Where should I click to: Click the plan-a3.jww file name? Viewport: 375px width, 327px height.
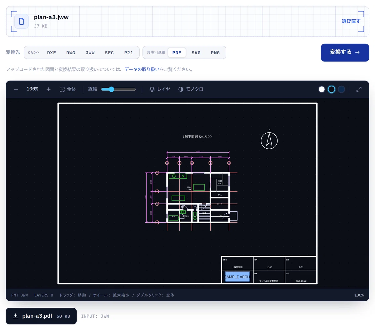pos(51,17)
